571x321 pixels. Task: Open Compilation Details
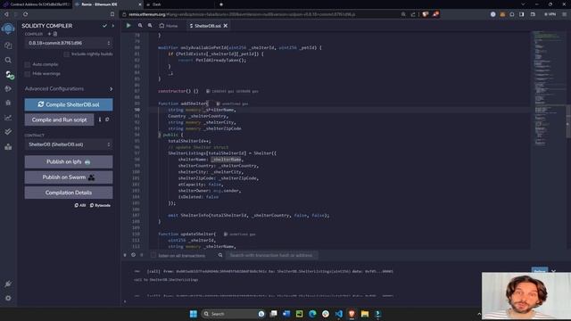coord(69,193)
